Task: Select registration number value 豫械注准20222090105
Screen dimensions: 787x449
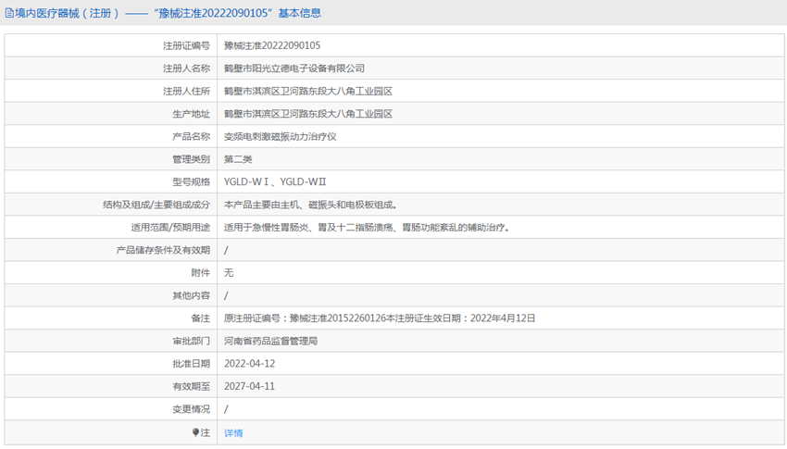Action: (x=272, y=45)
